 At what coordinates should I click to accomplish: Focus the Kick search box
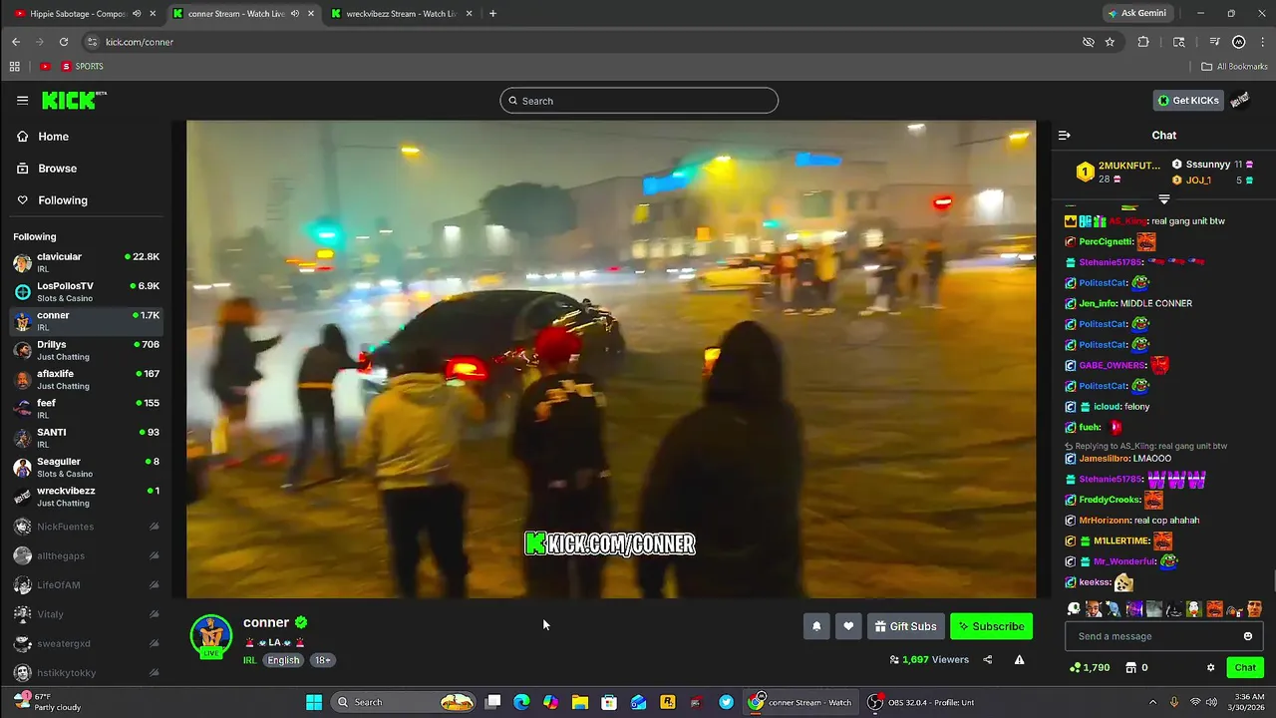(x=639, y=101)
